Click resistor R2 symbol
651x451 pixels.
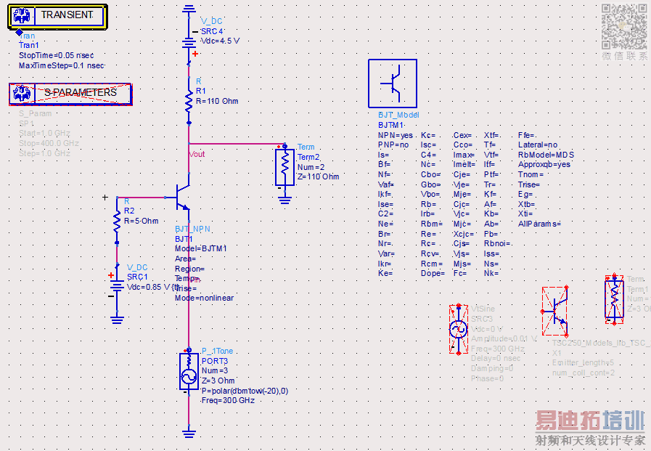tap(117, 220)
